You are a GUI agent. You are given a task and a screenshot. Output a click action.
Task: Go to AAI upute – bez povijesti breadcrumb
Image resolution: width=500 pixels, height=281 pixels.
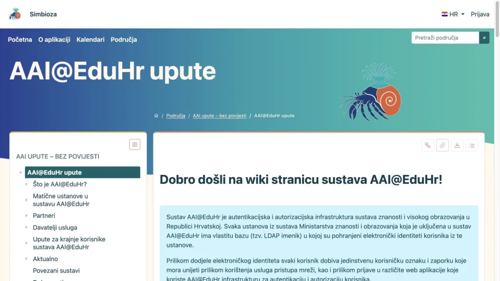coord(219,116)
